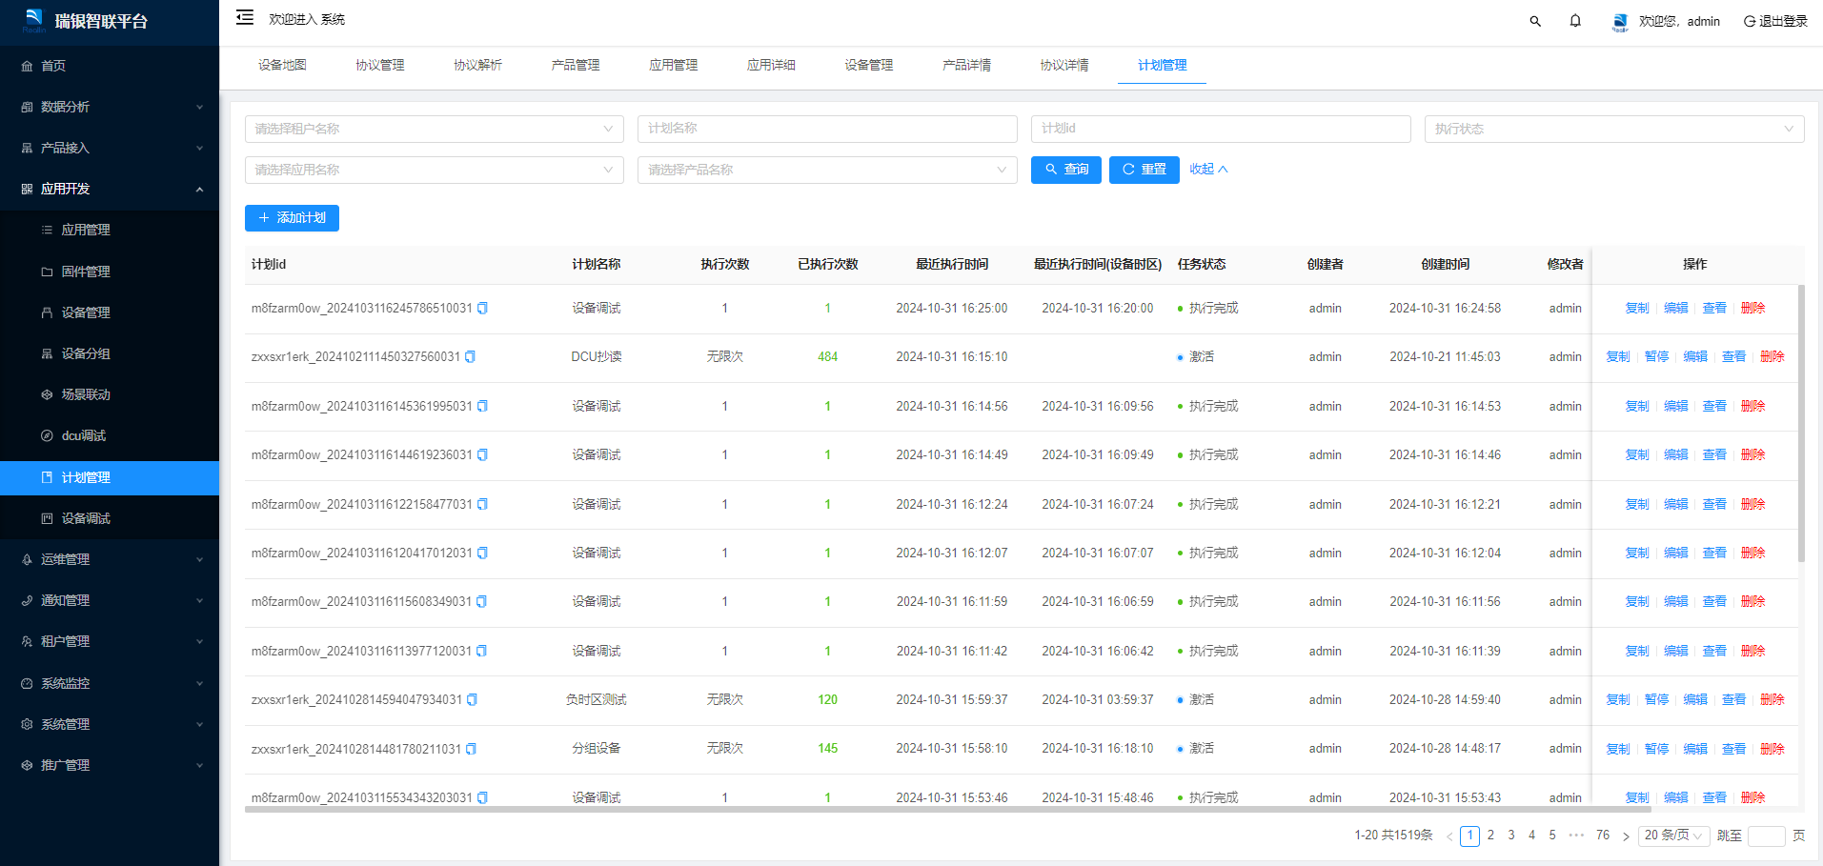
Task: Switch to 协议管理 tab
Action: (380, 65)
